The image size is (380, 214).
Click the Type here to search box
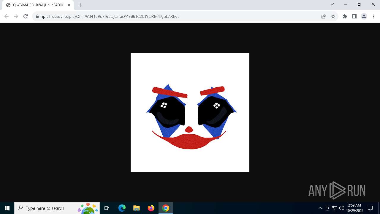click(57, 208)
